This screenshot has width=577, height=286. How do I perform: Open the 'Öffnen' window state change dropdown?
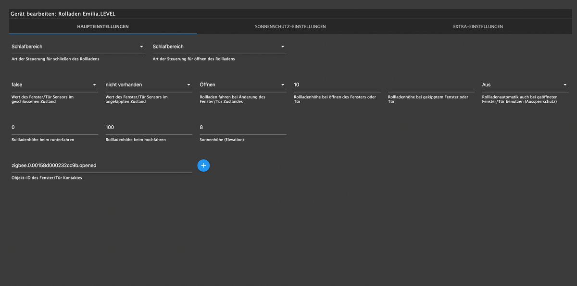(243, 84)
